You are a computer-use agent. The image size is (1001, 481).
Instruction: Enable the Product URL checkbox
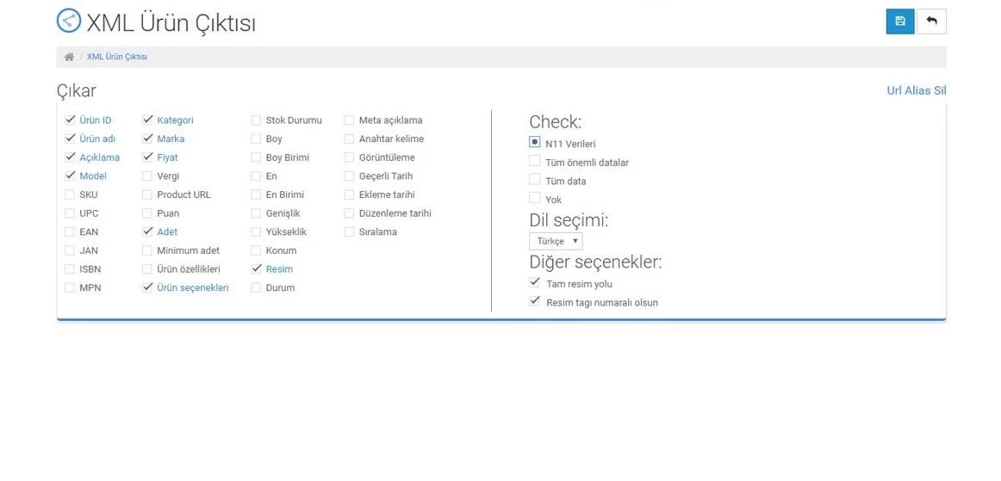click(147, 194)
